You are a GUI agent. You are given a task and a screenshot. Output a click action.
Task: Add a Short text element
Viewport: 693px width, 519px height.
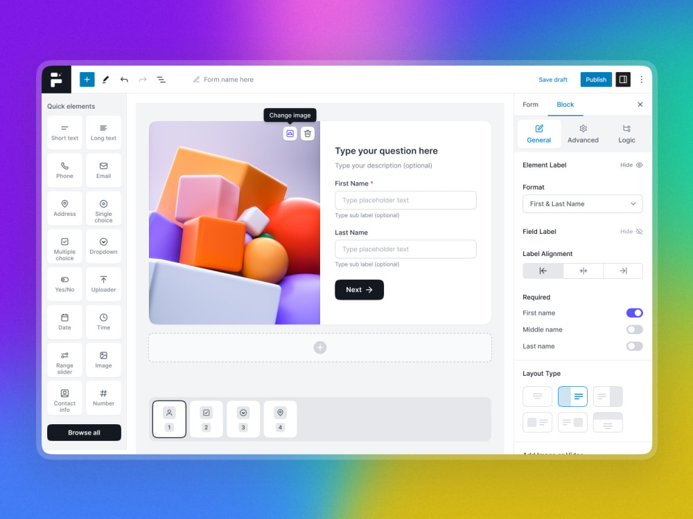[x=64, y=132]
